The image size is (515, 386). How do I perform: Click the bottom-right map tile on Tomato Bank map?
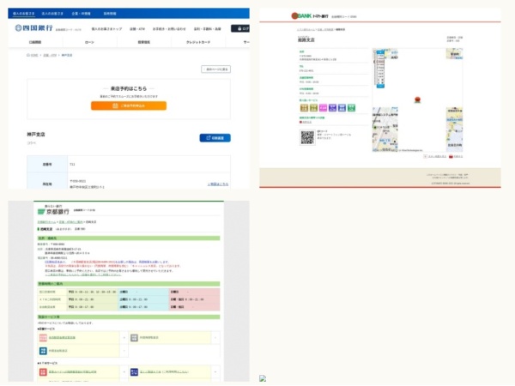(x=454, y=130)
